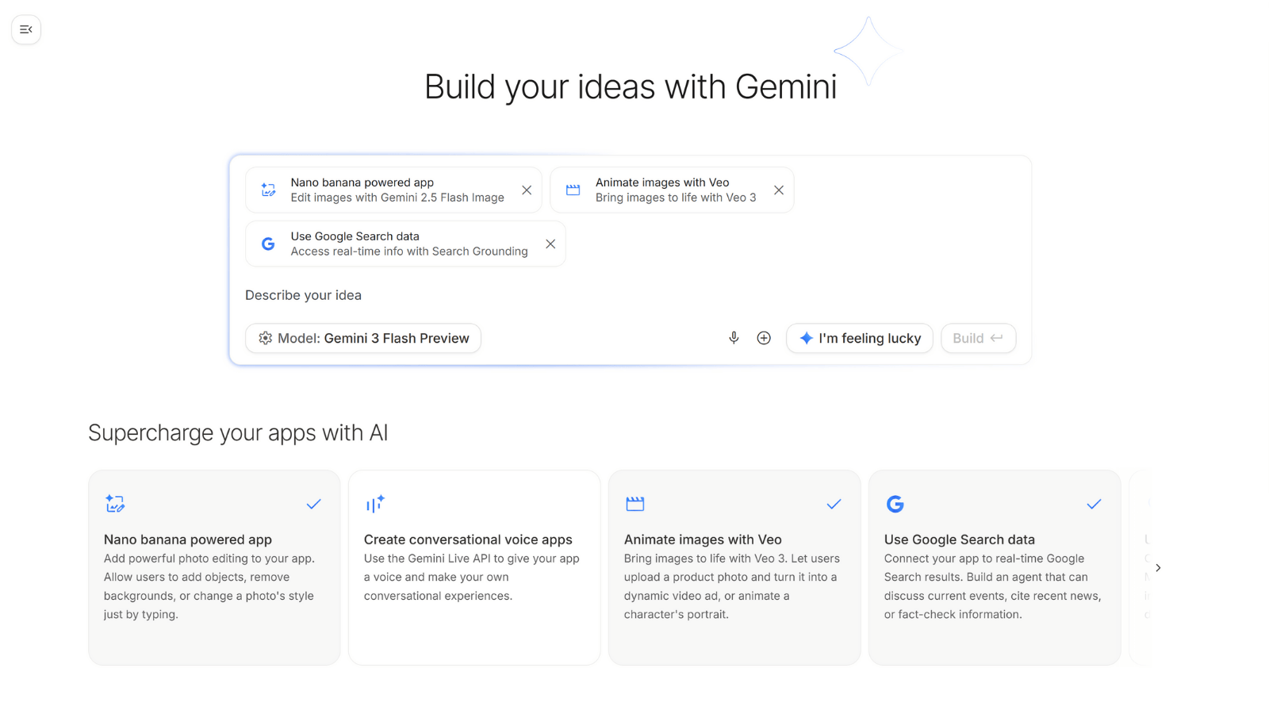Remove the Animate images with Veo chip
The image size is (1269, 714).
point(778,190)
